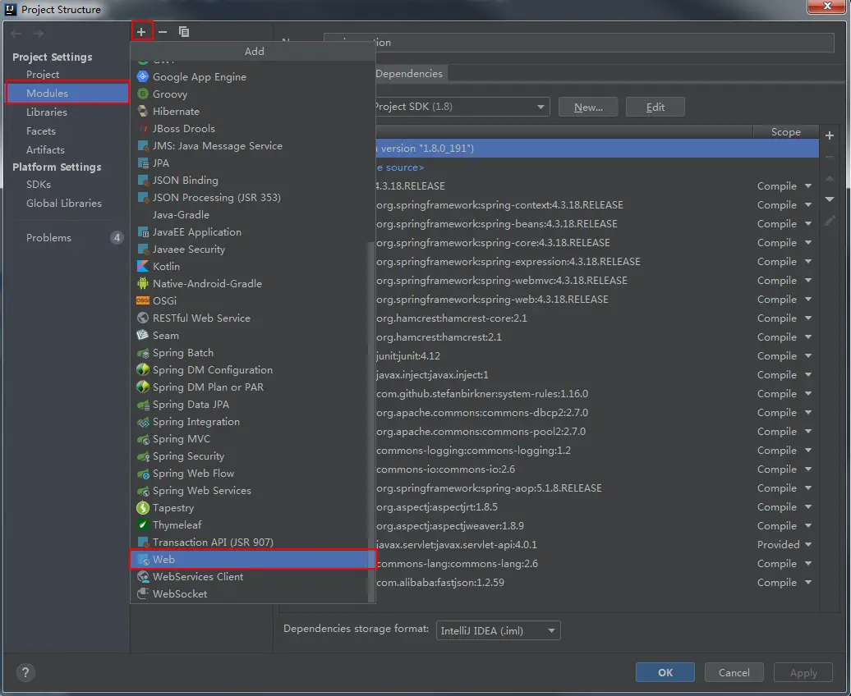Click the Thymeleaf framework icon
Image resolution: width=851 pixels, height=696 pixels.
click(143, 525)
